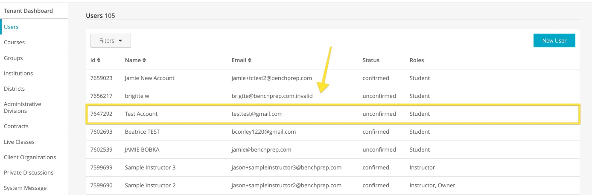Click Instructor, Owner role cell
This screenshot has height=195, width=592.
432,185
